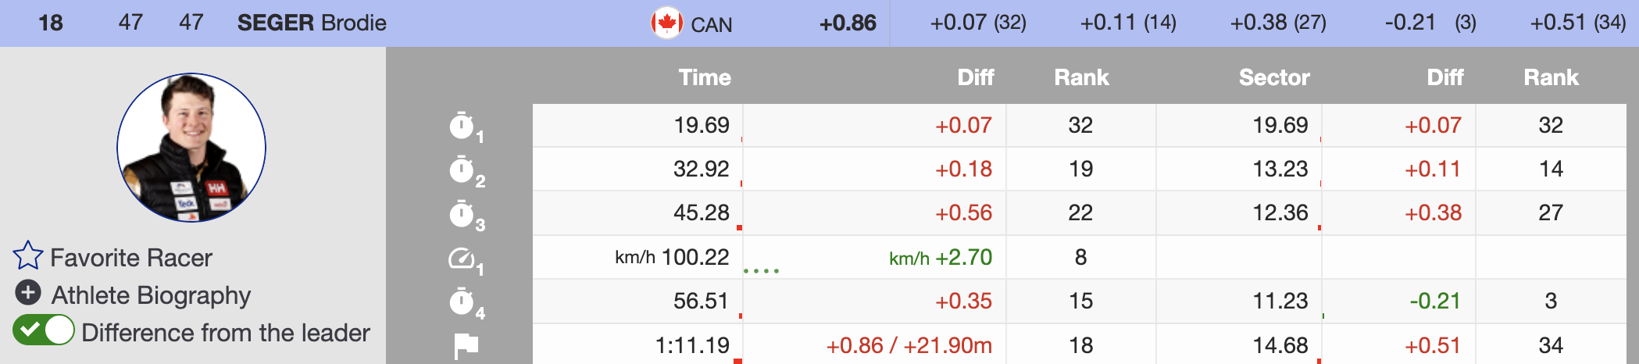Collapse the SEGER Brodie racer row
The width and height of the screenshot is (1639, 364).
tap(311, 23)
